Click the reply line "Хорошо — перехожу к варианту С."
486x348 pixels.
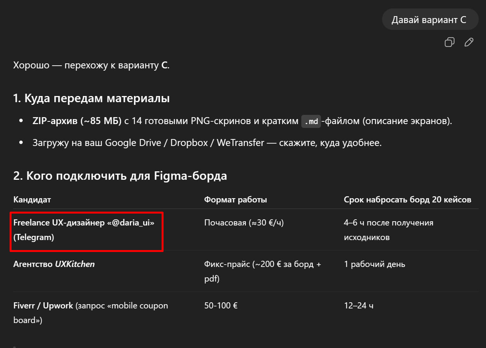92,65
